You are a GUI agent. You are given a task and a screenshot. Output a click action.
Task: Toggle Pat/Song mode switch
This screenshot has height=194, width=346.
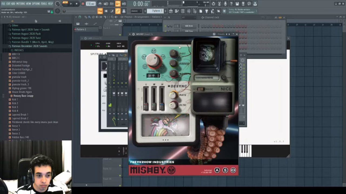coord(65,4)
